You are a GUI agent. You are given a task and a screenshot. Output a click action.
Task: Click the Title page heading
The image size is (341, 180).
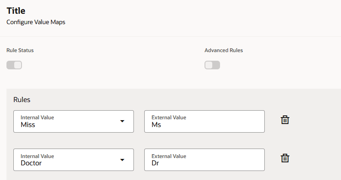click(x=16, y=11)
